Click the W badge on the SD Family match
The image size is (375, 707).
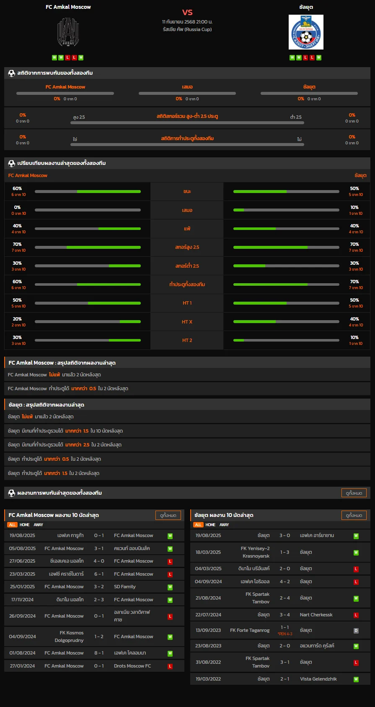click(x=170, y=587)
